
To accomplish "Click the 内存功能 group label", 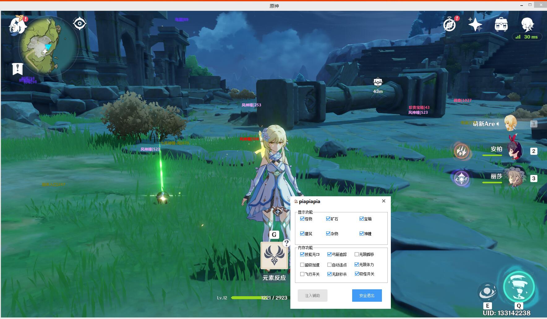I will 305,248.
